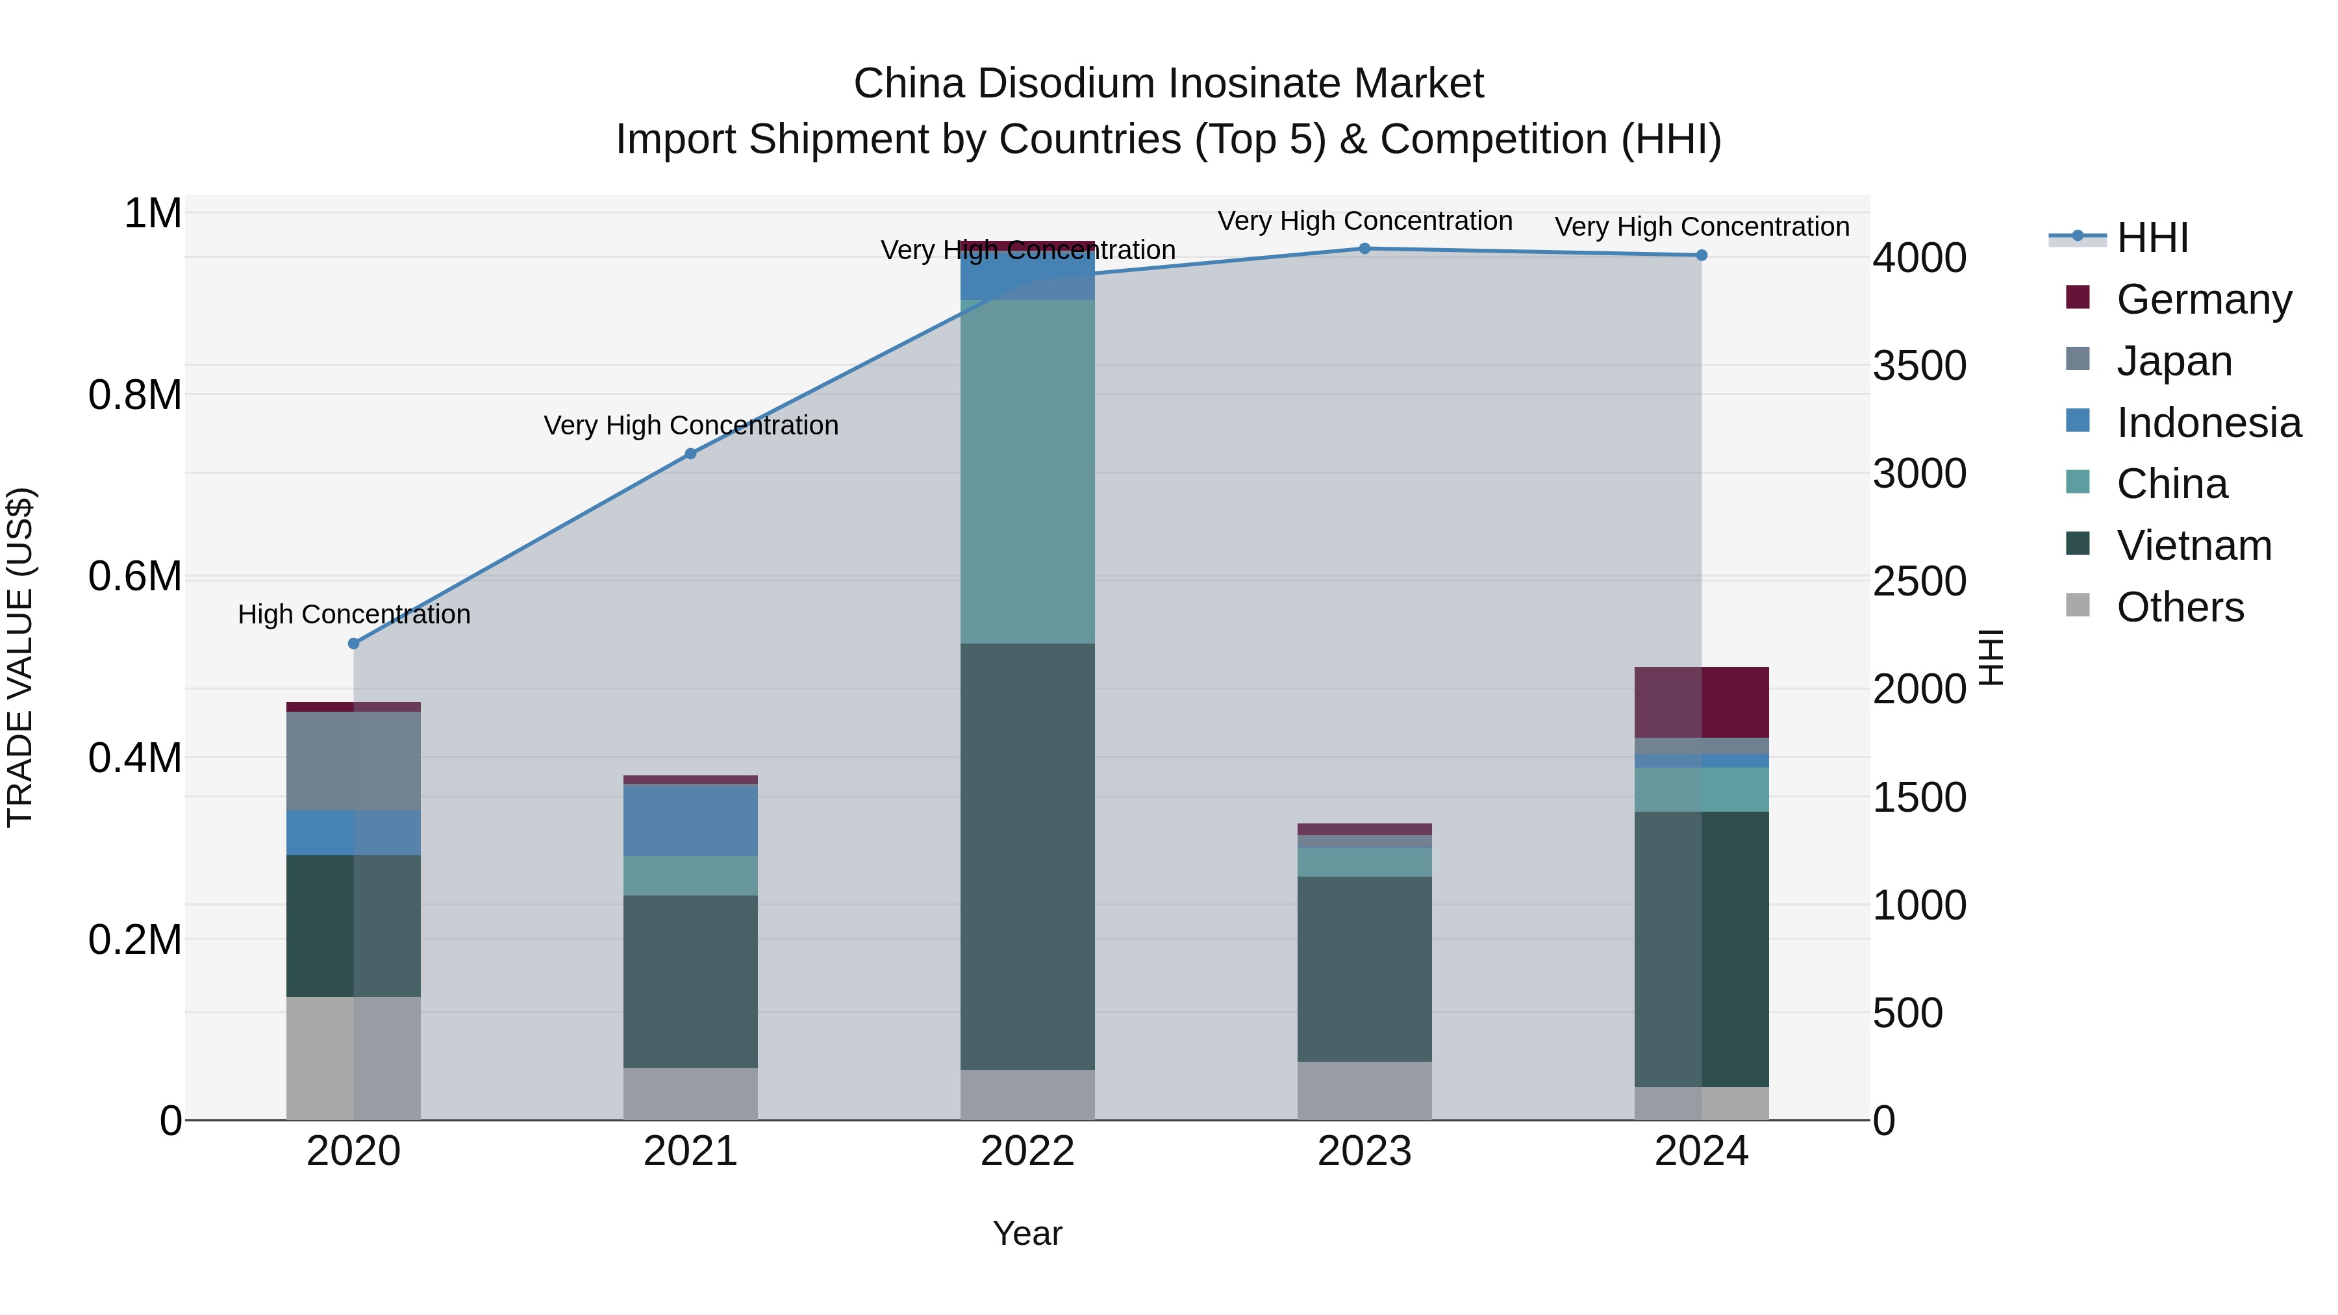Screen dimensions: 2338x1315
Task: Click the right-side "HHI" axis title
Action: pyautogui.click(x=1991, y=657)
